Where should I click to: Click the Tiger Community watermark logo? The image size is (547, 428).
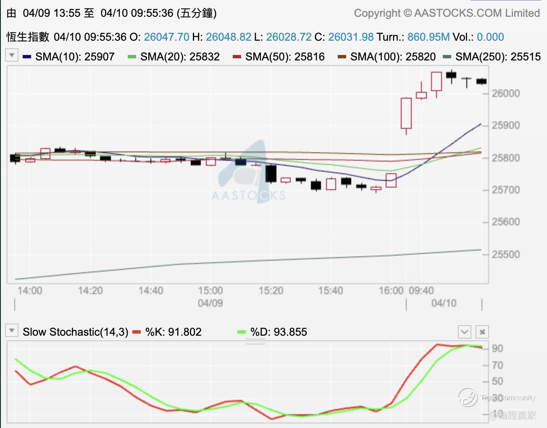point(468,397)
